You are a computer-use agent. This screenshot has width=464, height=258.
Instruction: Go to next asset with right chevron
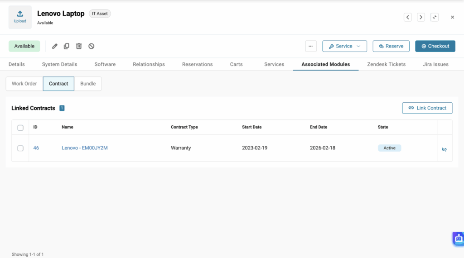(421, 17)
